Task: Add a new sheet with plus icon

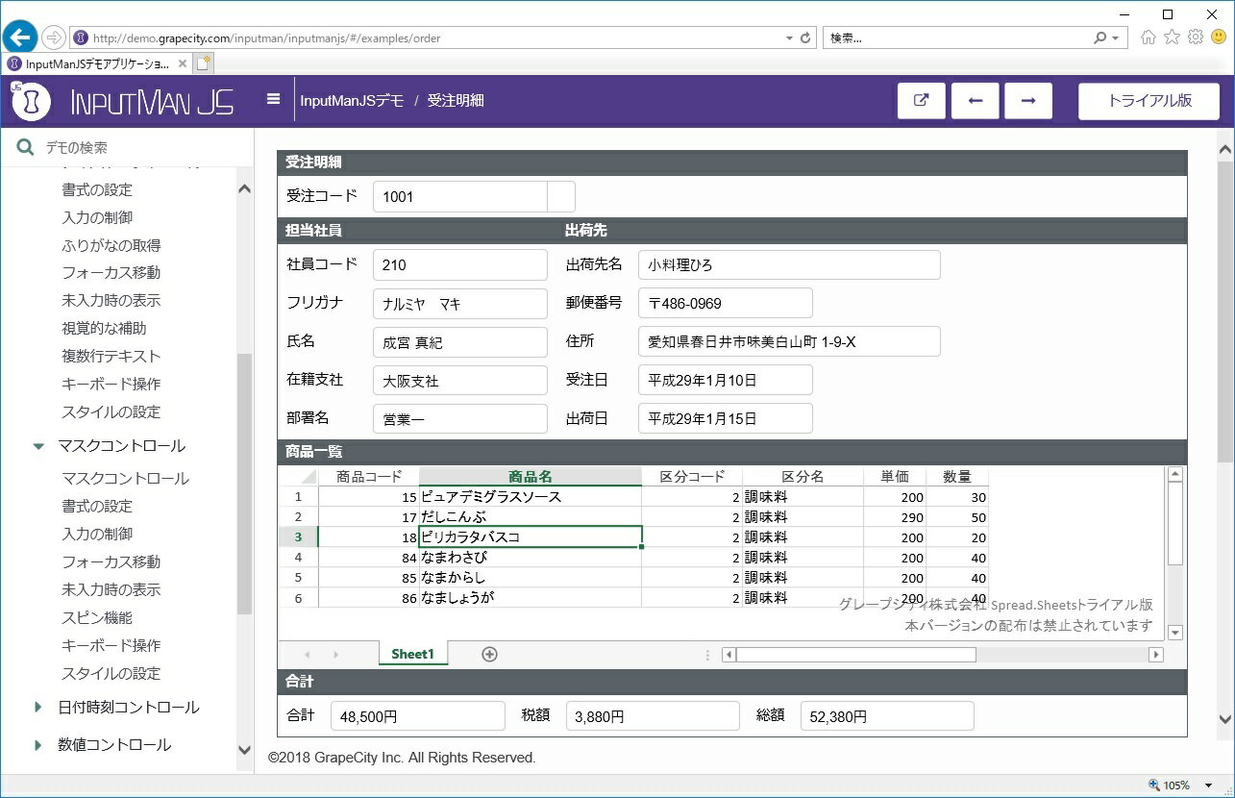Action: tap(489, 654)
